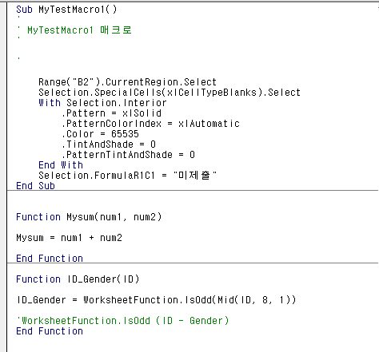The image size is (379, 352).
Task: Click End Function after Mysum
Action: 50,259
